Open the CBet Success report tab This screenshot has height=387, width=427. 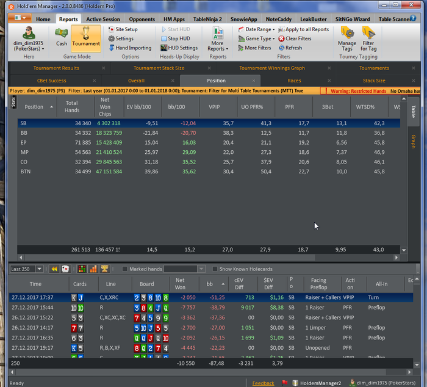point(51,81)
